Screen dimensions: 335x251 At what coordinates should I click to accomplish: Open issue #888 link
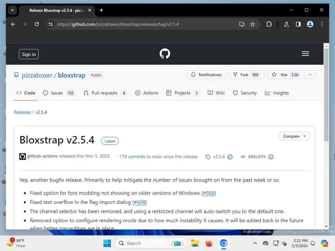coord(208,193)
